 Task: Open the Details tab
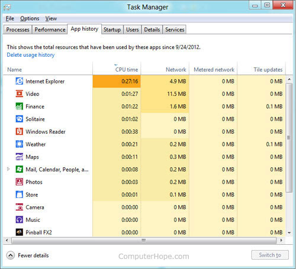point(152,30)
